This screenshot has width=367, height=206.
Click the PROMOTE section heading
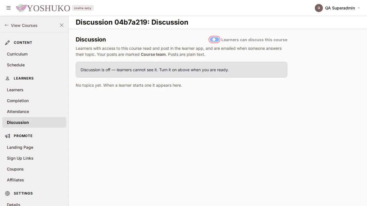pos(23,136)
